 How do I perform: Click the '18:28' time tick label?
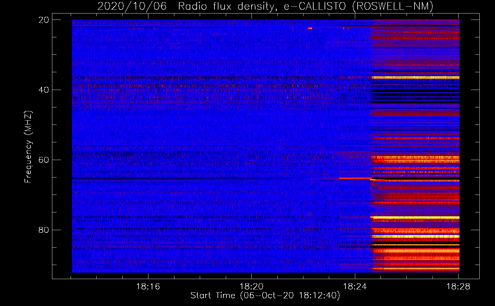point(458,287)
